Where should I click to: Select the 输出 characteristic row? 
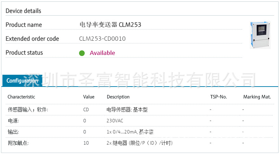pos(13,132)
